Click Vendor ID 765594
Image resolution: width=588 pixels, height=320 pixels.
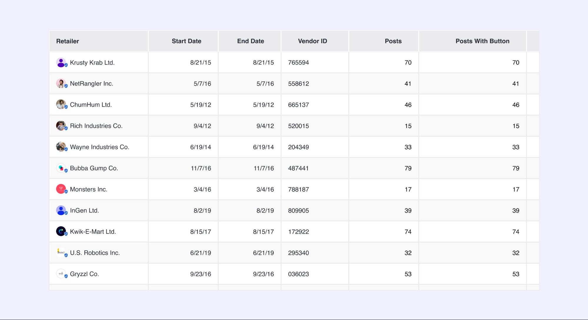[299, 62]
